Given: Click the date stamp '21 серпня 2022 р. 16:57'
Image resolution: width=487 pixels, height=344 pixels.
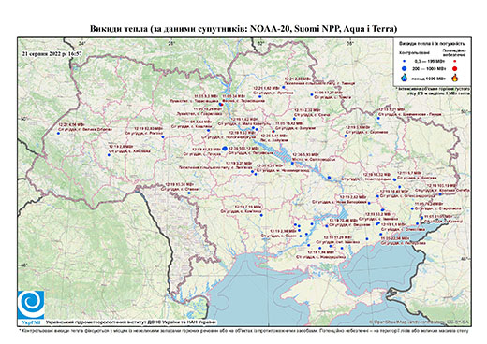Looking at the screenshot, I should pyautogui.click(x=52, y=53).
